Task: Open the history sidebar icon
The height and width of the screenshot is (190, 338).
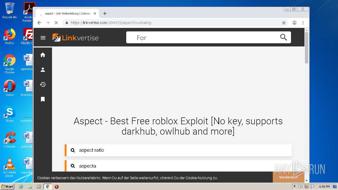Action: 43,84
